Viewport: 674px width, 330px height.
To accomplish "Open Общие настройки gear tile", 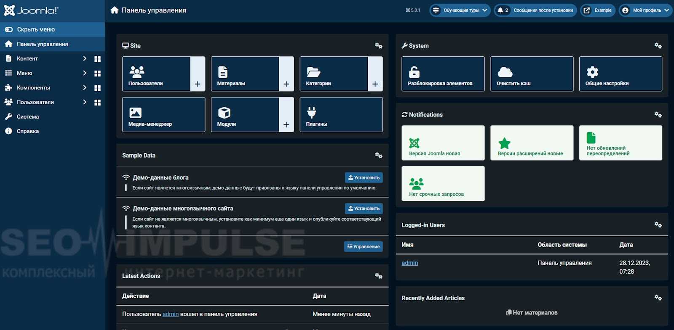I will point(620,74).
